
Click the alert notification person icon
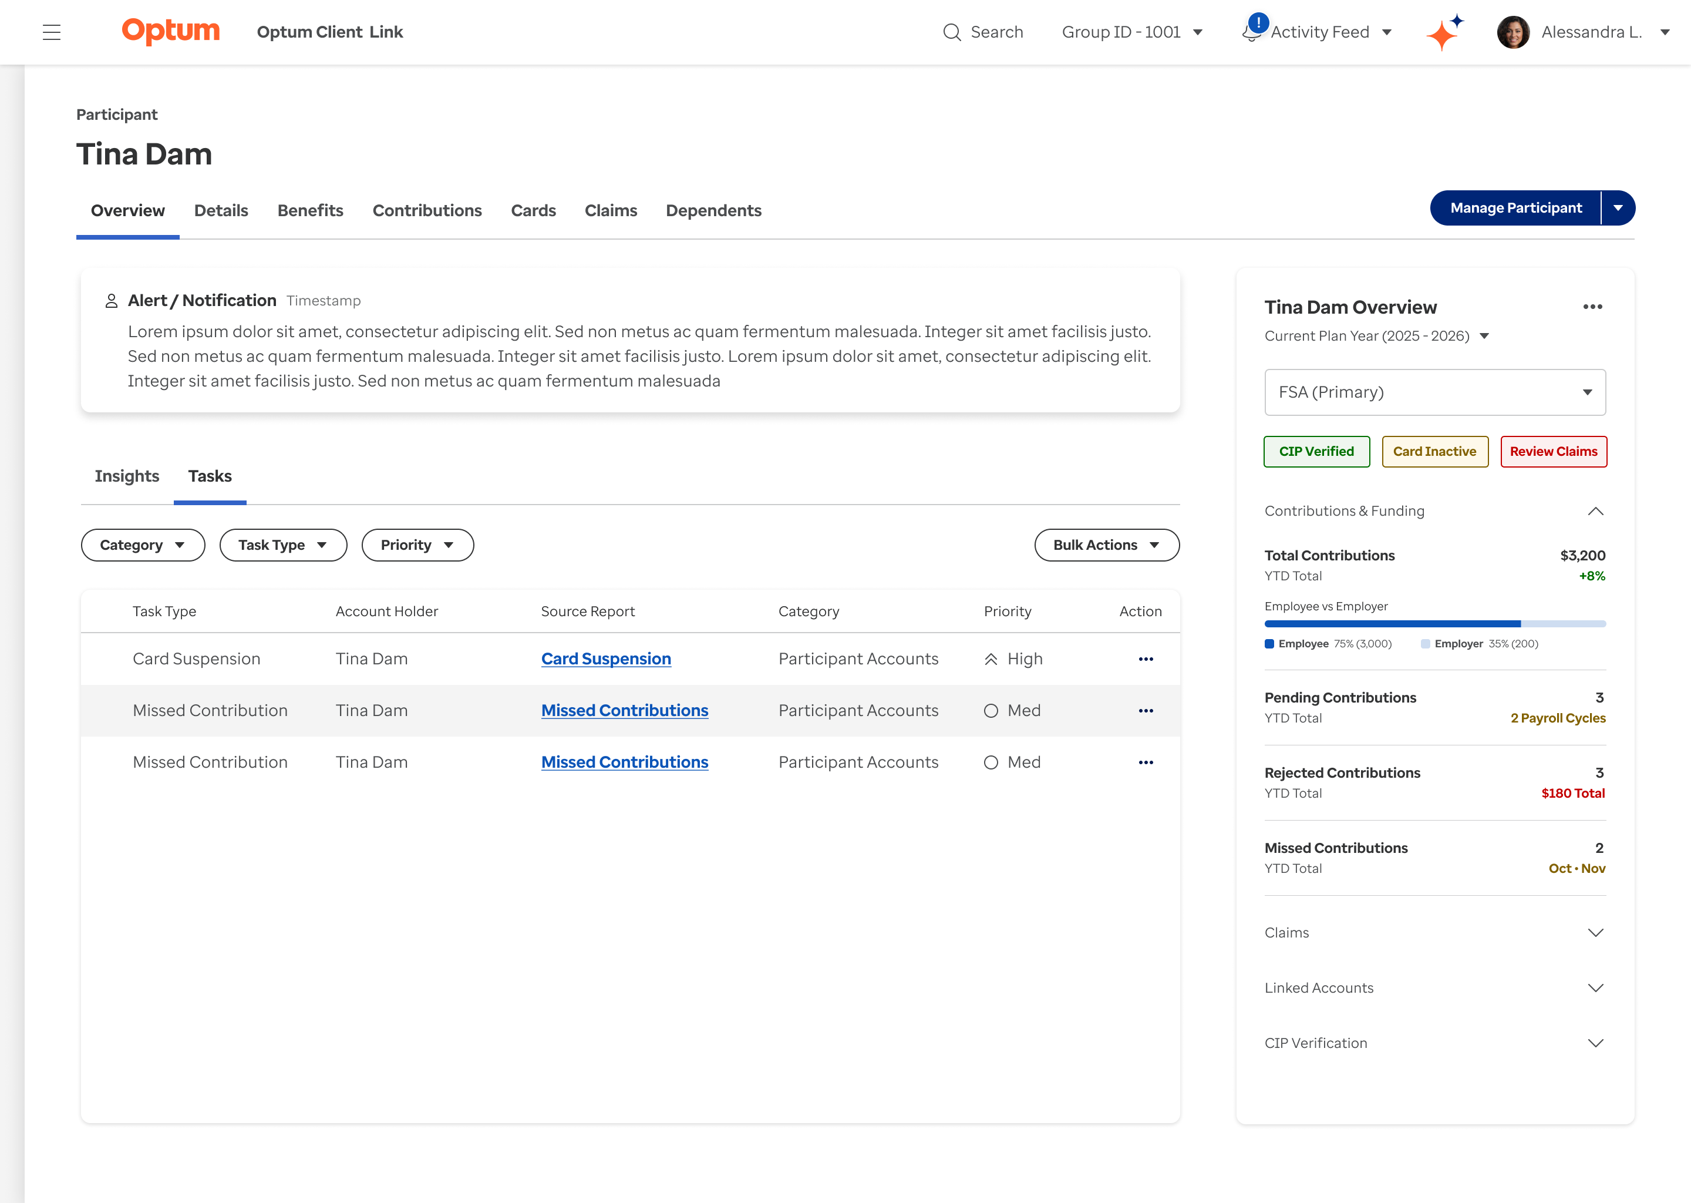111,301
